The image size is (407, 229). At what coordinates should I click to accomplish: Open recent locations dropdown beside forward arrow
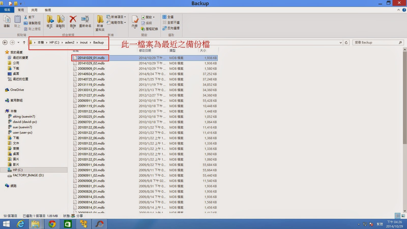click(x=18, y=42)
